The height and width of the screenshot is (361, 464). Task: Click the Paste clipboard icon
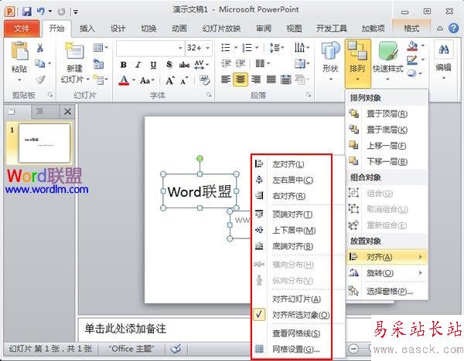[x=19, y=51]
